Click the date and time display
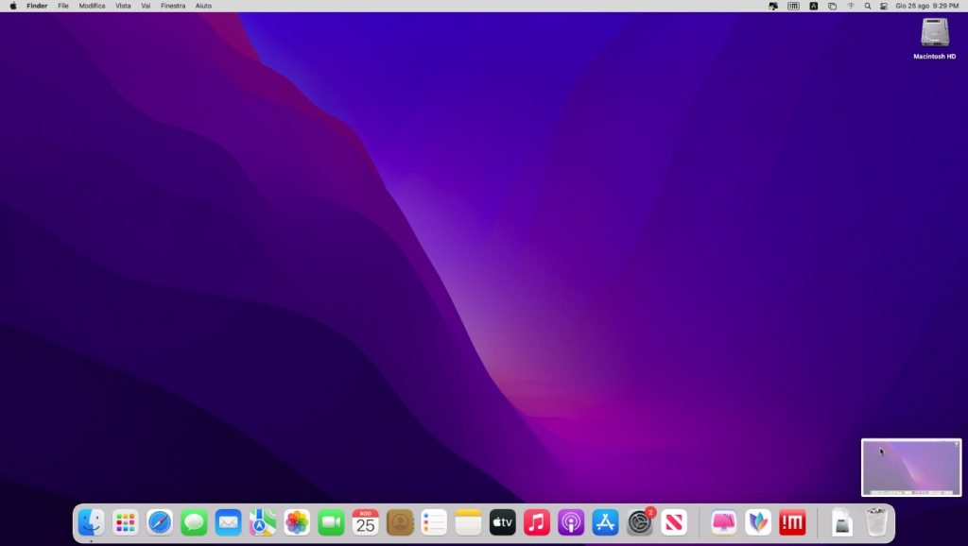This screenshot has width=968, height=546. (926, 6)
